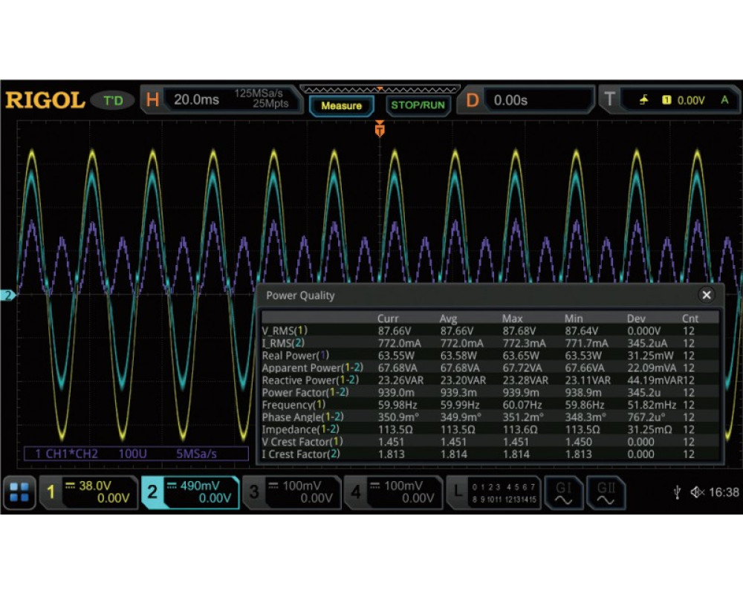Click the T'D trigger status badge
The image size is (743, 594).
(x=113, y=100)
